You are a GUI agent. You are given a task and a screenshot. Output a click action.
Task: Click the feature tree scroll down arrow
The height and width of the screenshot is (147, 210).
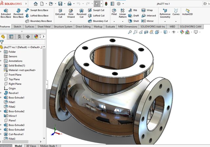click(44, 138)
